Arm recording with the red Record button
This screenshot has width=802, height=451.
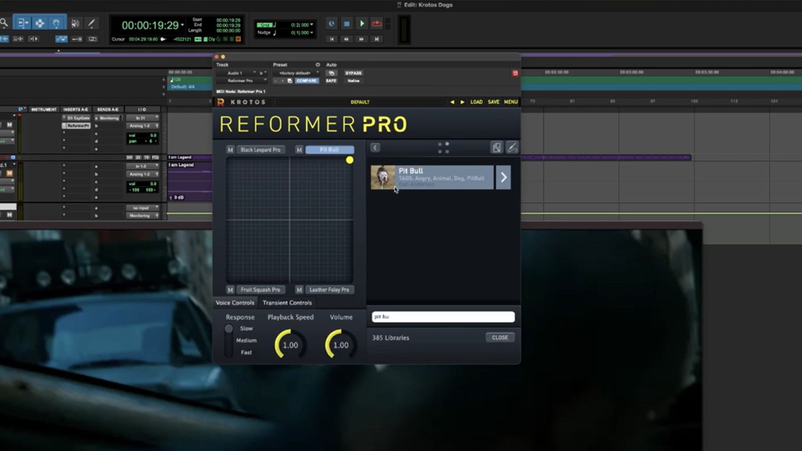coord(377,24)
